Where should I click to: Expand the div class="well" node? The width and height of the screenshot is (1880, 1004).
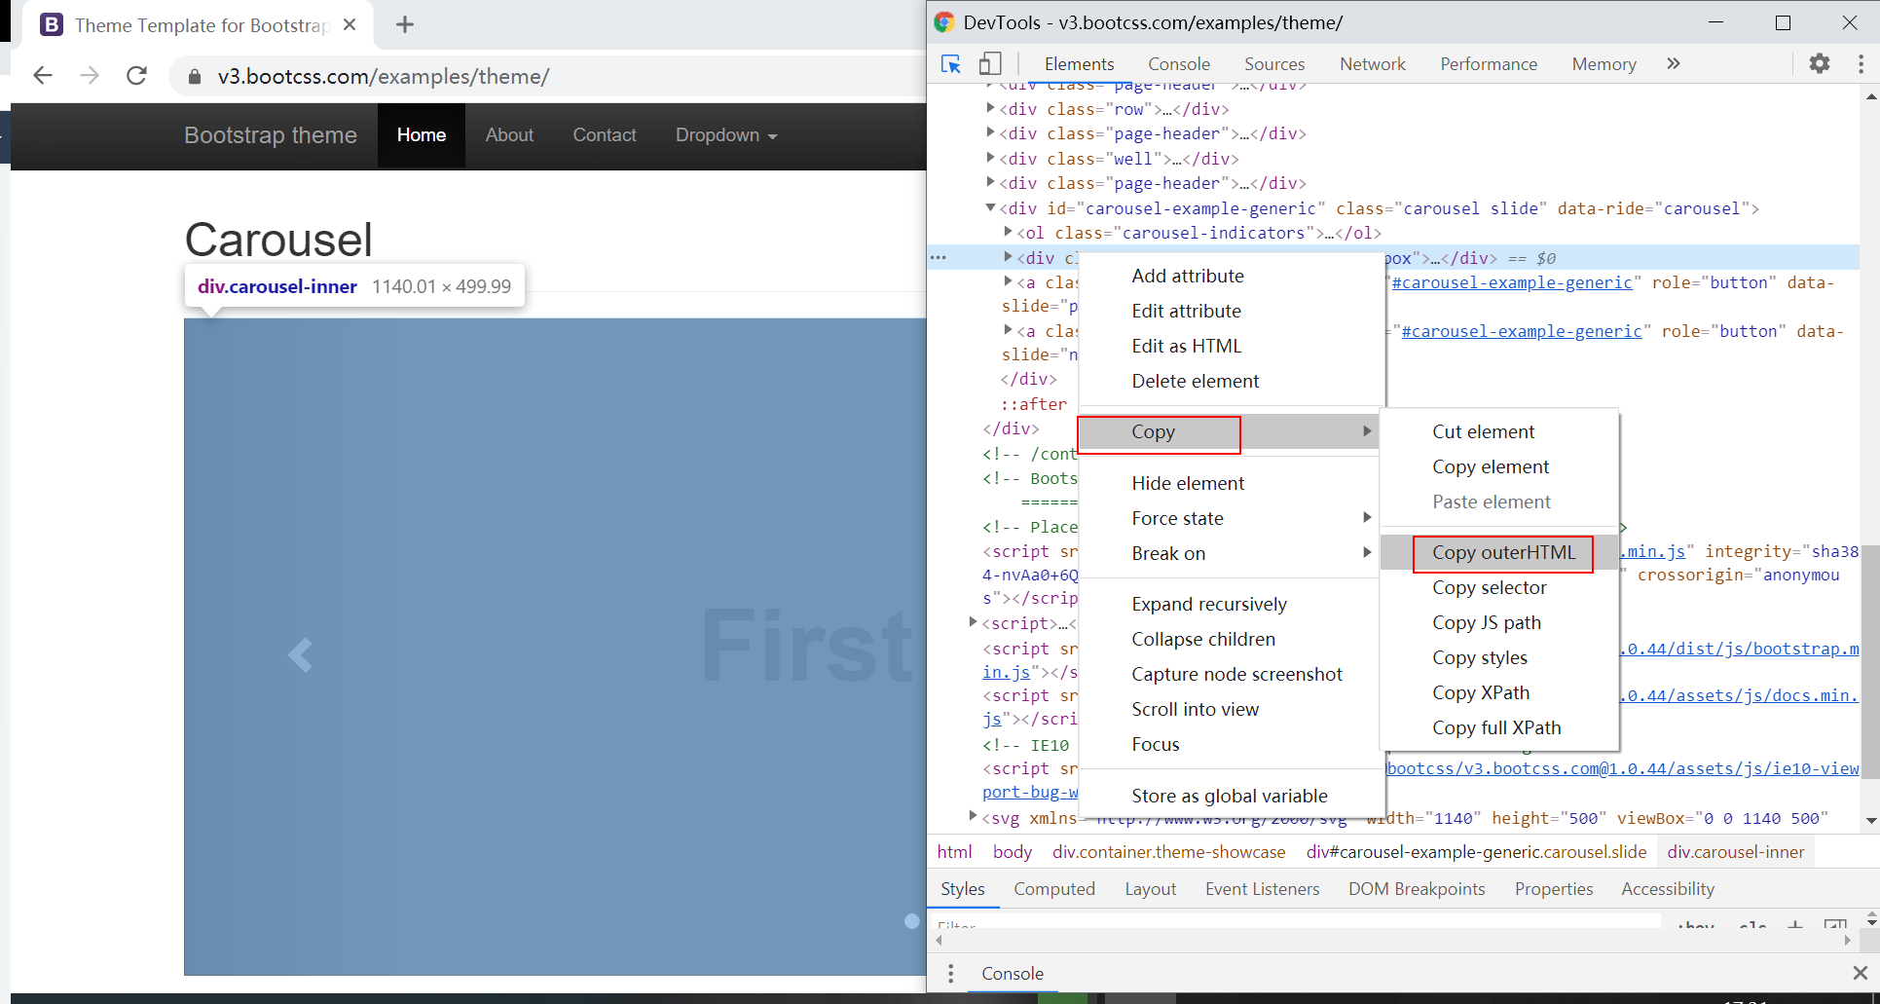tap(990, 158)
